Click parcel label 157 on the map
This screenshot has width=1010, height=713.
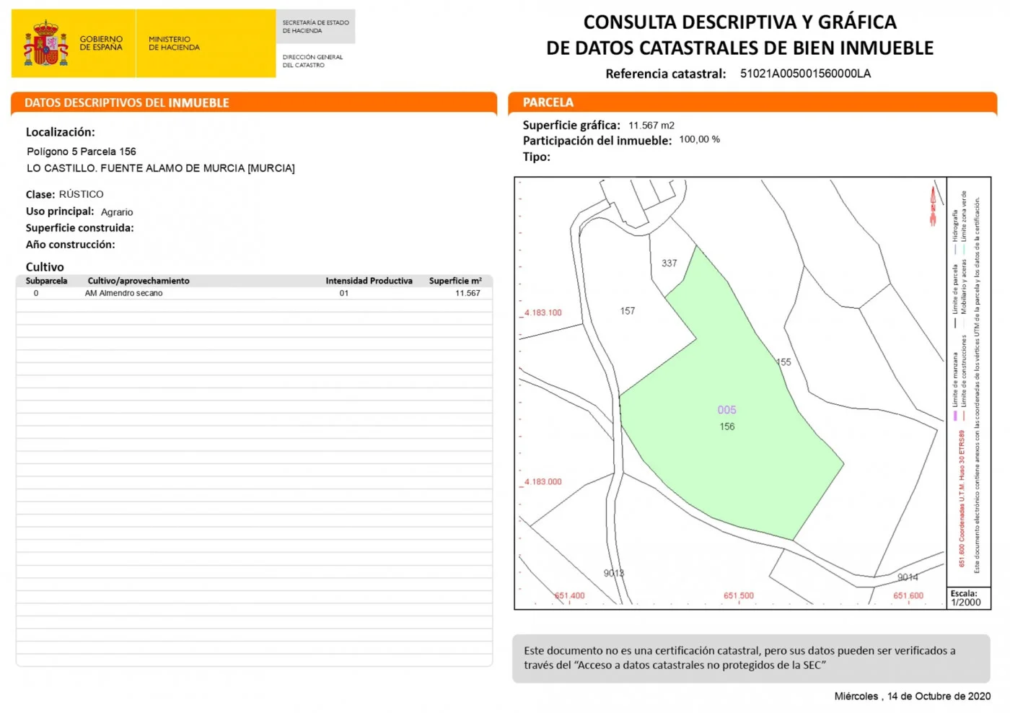click(628, 311)
